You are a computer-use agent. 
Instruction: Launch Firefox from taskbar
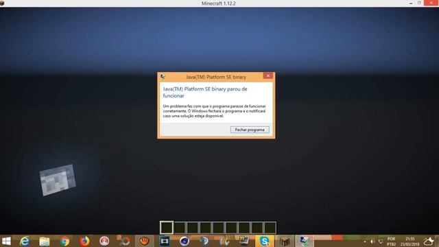pyautogui.click(x=84, y=241)
